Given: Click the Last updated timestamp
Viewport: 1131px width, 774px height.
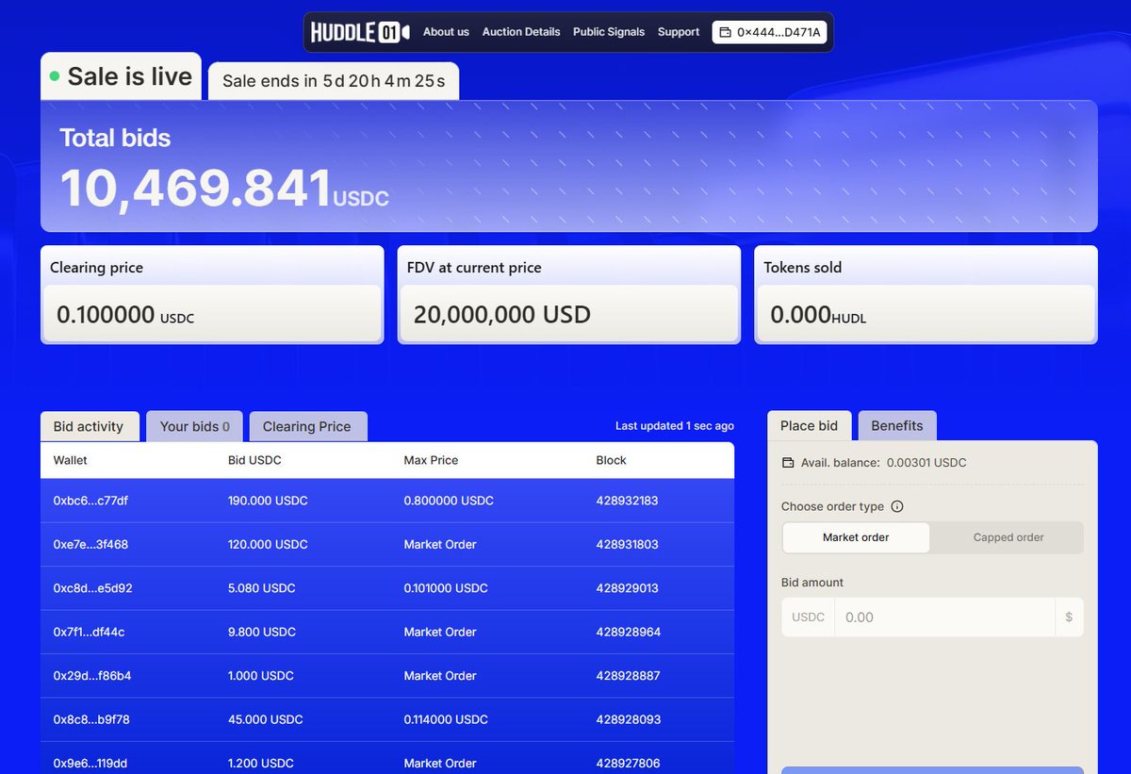Looking at the screenshot, I should pyautogui.click(x=675, y=426).
